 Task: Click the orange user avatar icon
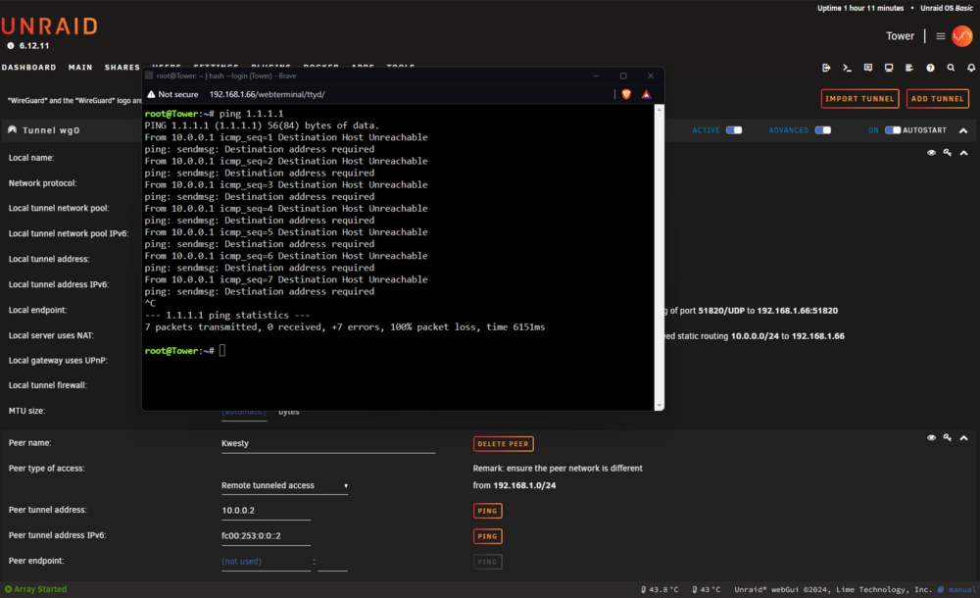pos(962,36)
